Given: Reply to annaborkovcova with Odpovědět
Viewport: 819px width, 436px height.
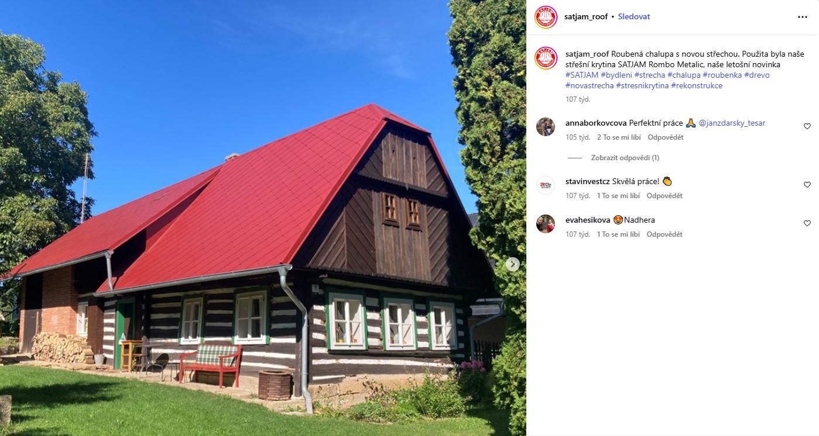Looking at the screenshot, I should pos(666,137).
